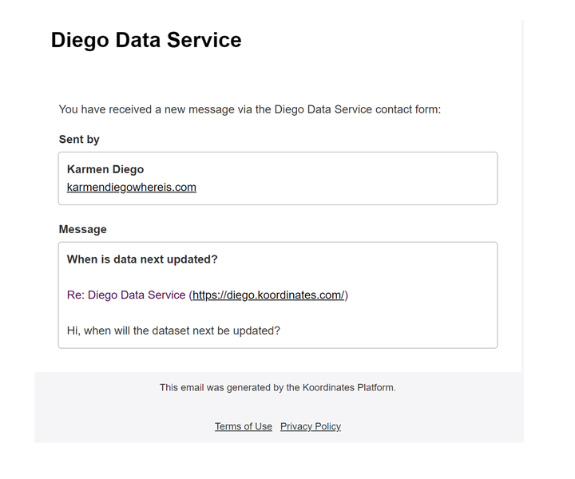This screenshot has height=479, width=575.
Task: Click the Message section label
Action: pyautogui.click(x=82, y=229)
